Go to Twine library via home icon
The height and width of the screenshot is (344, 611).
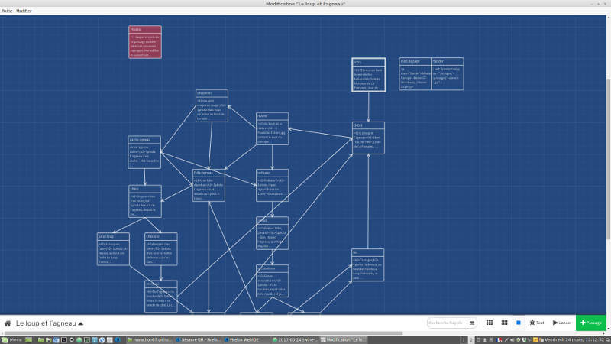(x=8, y=323)
